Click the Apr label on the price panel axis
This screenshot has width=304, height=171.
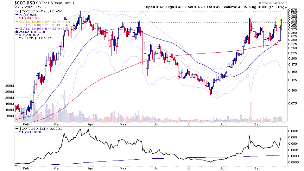[90, 124]
